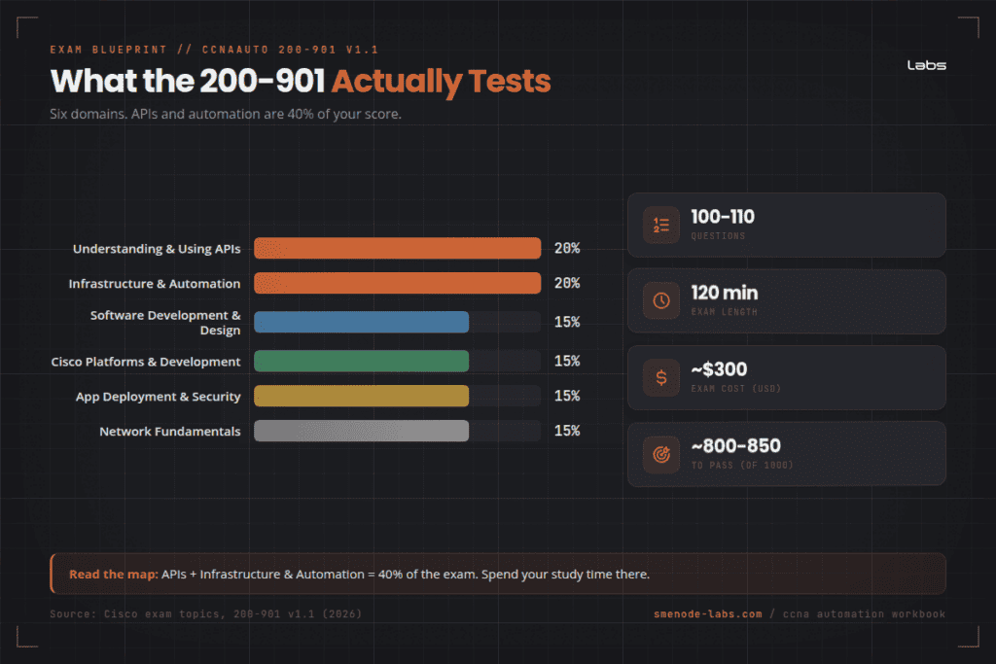
Task: Click the 15% value beside Software Development
Action: click(x=567, y=322)
